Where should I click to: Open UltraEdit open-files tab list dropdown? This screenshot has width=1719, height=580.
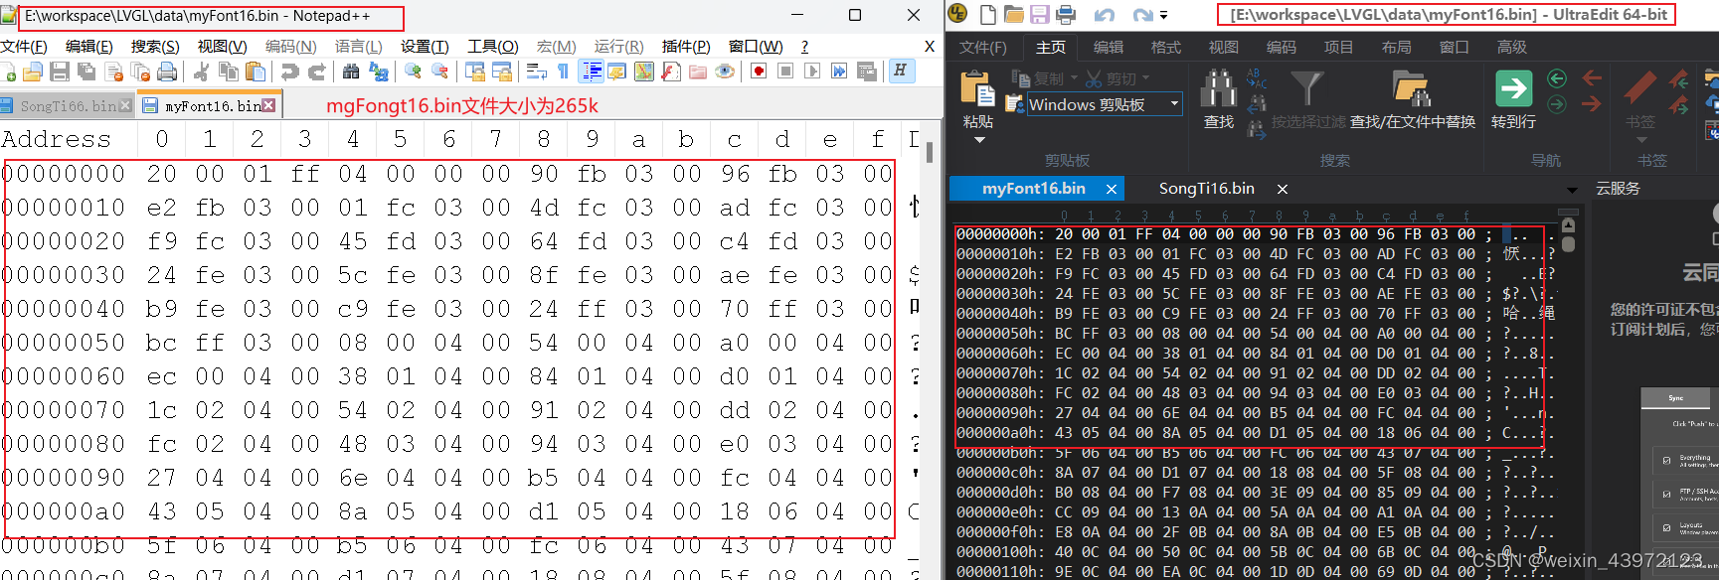[1572, 190]
